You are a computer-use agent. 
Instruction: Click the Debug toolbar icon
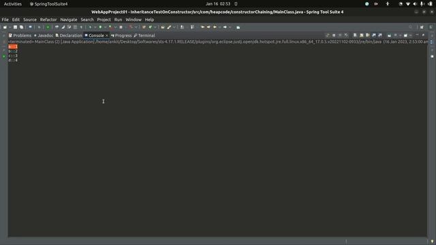click(x=90, y=27)
